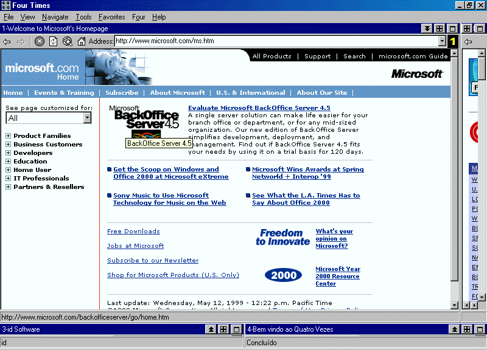The height and width of the screenshot is (350, 487).
Task: Click the down-arrow button in pane 1 title bar
Action: (427, 29)
